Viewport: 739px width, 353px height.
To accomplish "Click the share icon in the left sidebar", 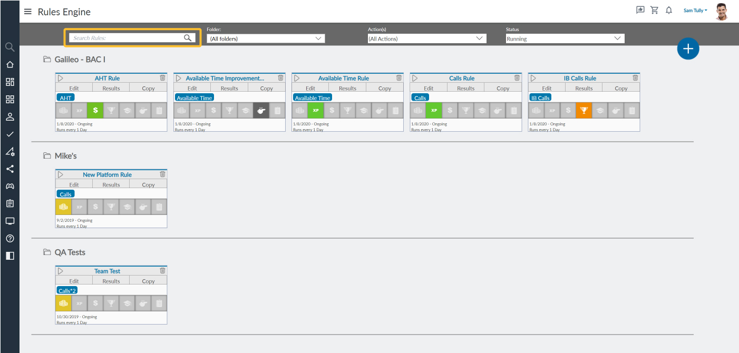I will click(x=9, y=169).
